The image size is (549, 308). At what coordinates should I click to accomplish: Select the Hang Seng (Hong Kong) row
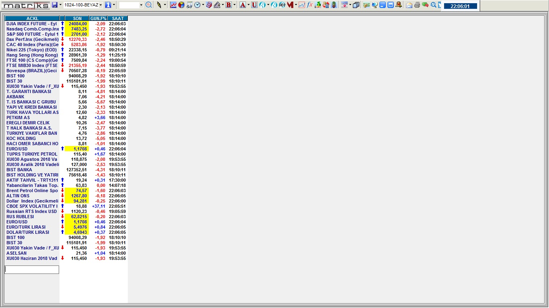pos(66,55)
